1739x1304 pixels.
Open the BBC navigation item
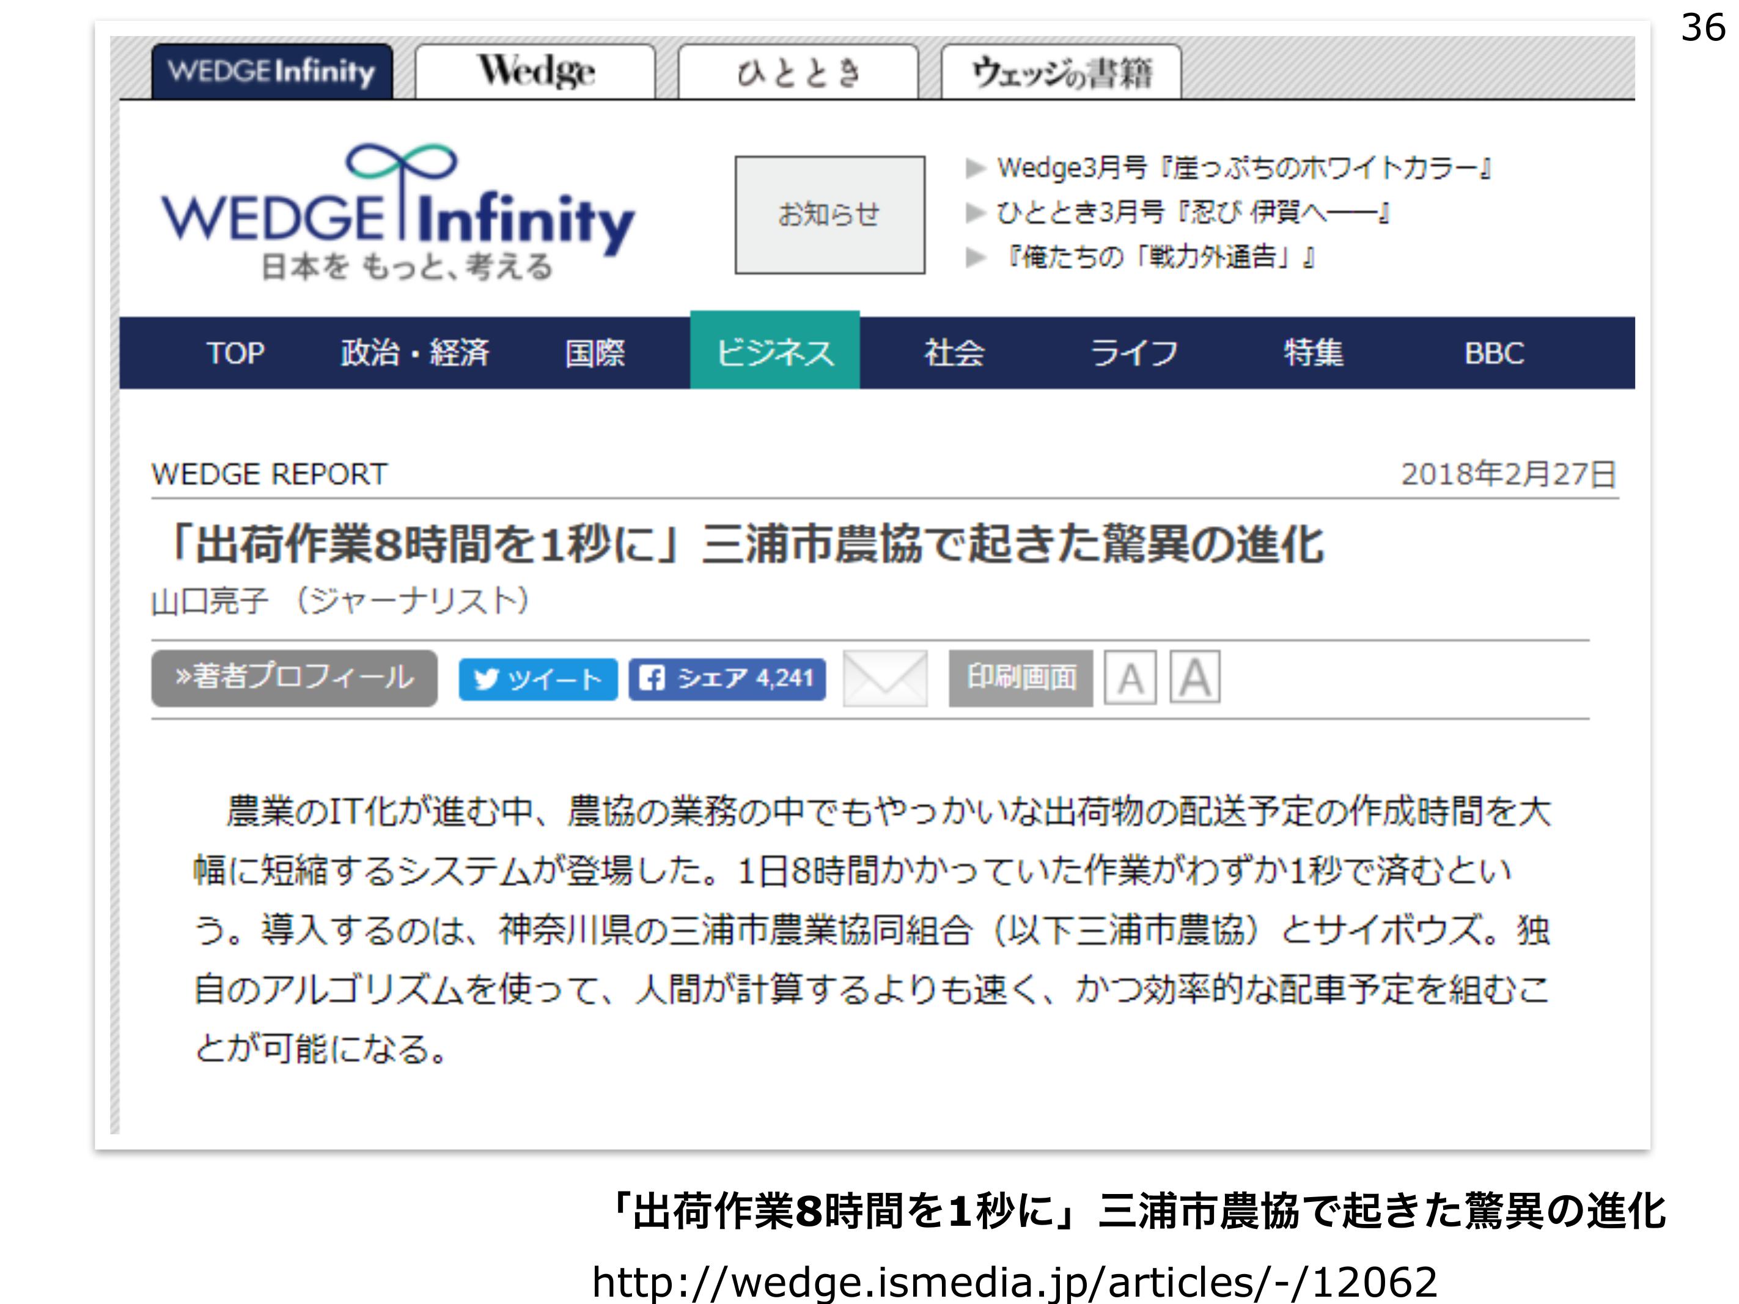(1493, 353)
